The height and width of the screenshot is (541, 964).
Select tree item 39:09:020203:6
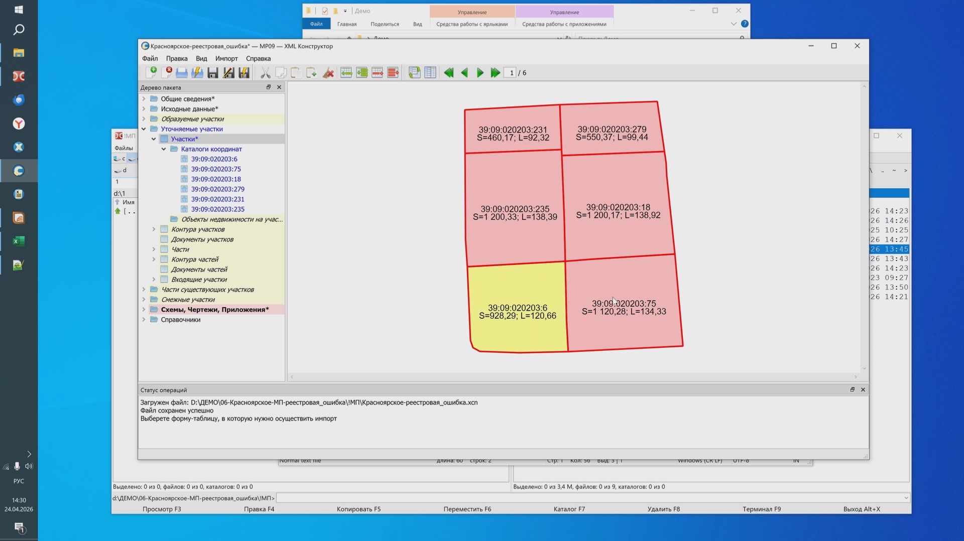tap(214, 159)
